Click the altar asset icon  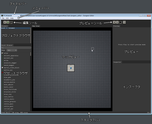2,53
